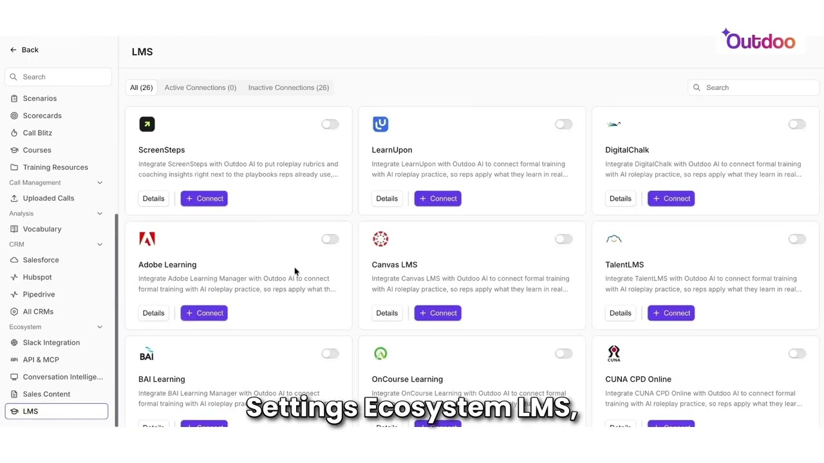Connect the ScreenSteps integration
The image size is (824, 463).
204,199
